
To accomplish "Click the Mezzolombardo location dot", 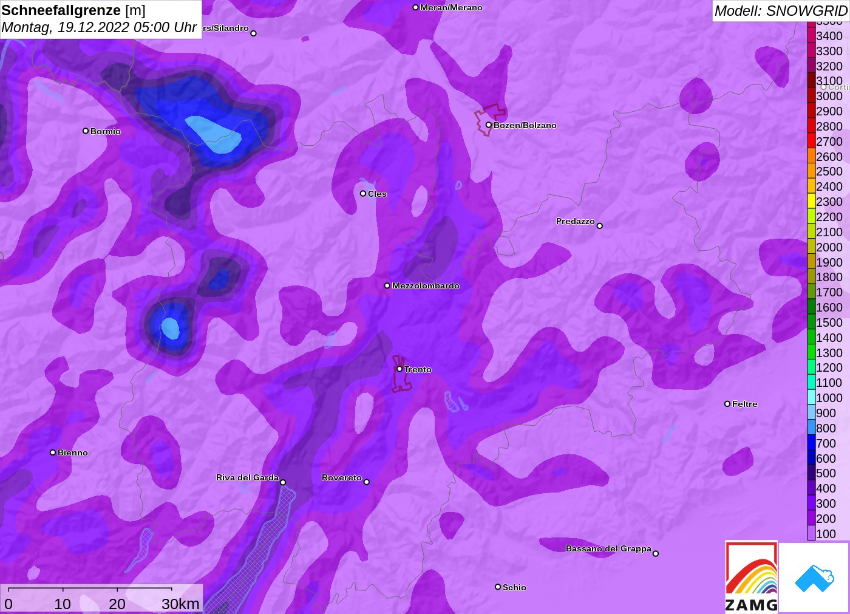I will [387, 285].
